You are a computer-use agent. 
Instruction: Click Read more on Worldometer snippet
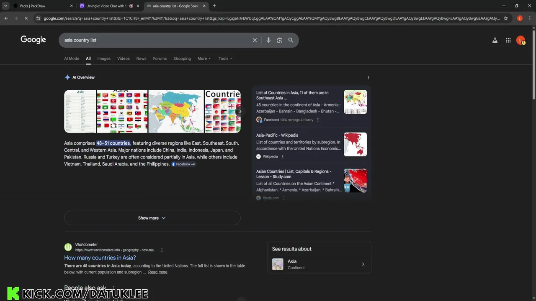click(x=157, y=272)
